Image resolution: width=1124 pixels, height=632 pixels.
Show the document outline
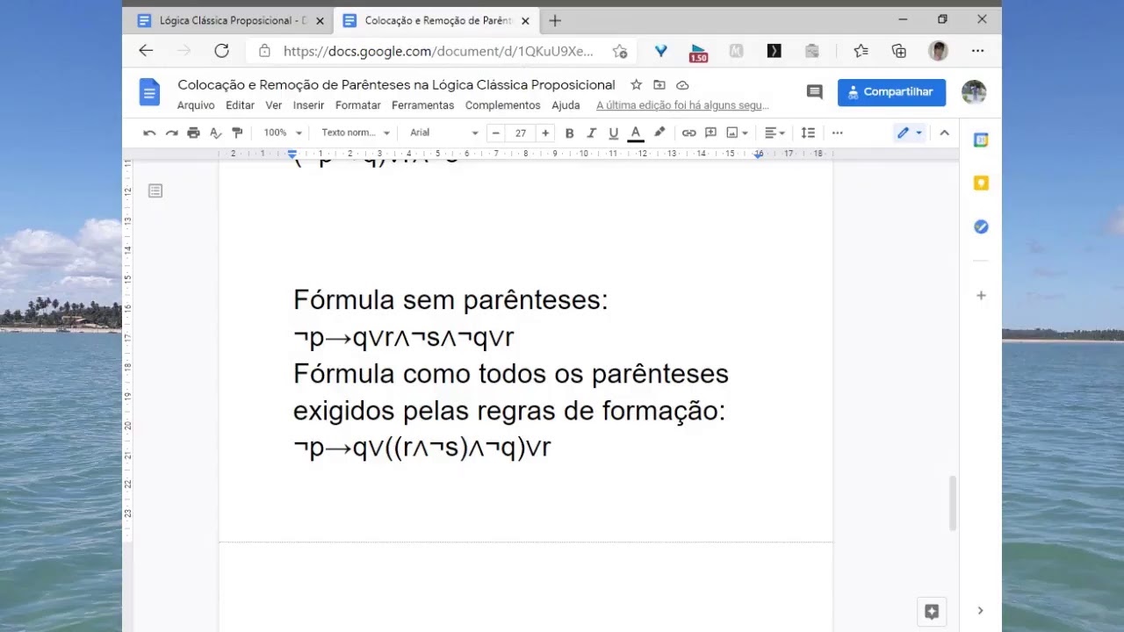tap(155, 190)
